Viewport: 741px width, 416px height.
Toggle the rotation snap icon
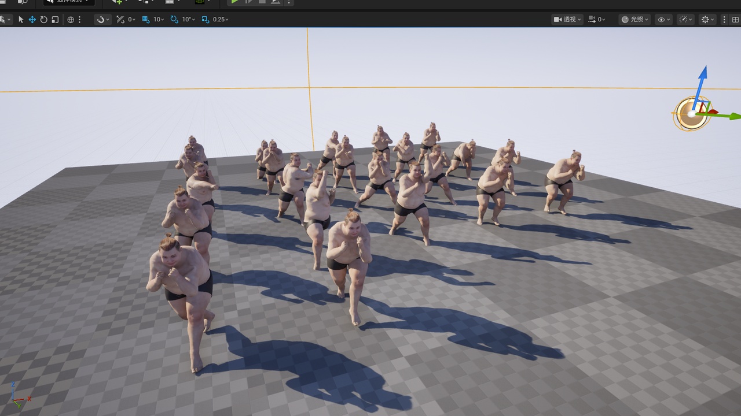(x=174, y=19)
